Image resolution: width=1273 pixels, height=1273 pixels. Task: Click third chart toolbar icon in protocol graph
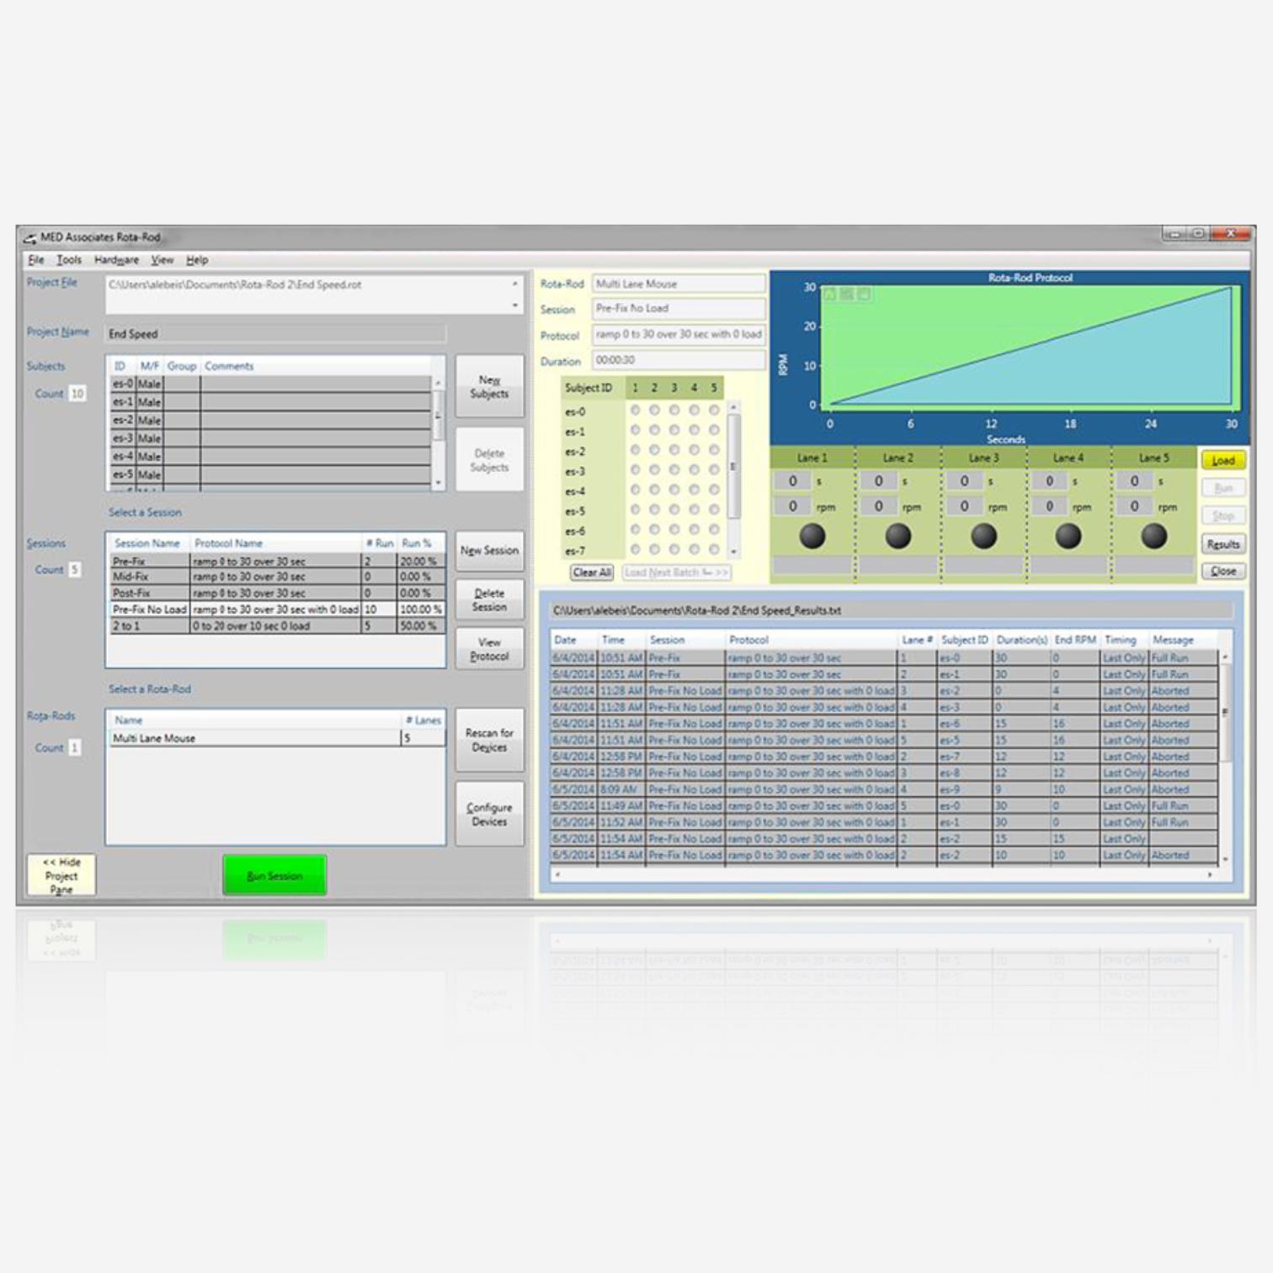click(864, 293)
